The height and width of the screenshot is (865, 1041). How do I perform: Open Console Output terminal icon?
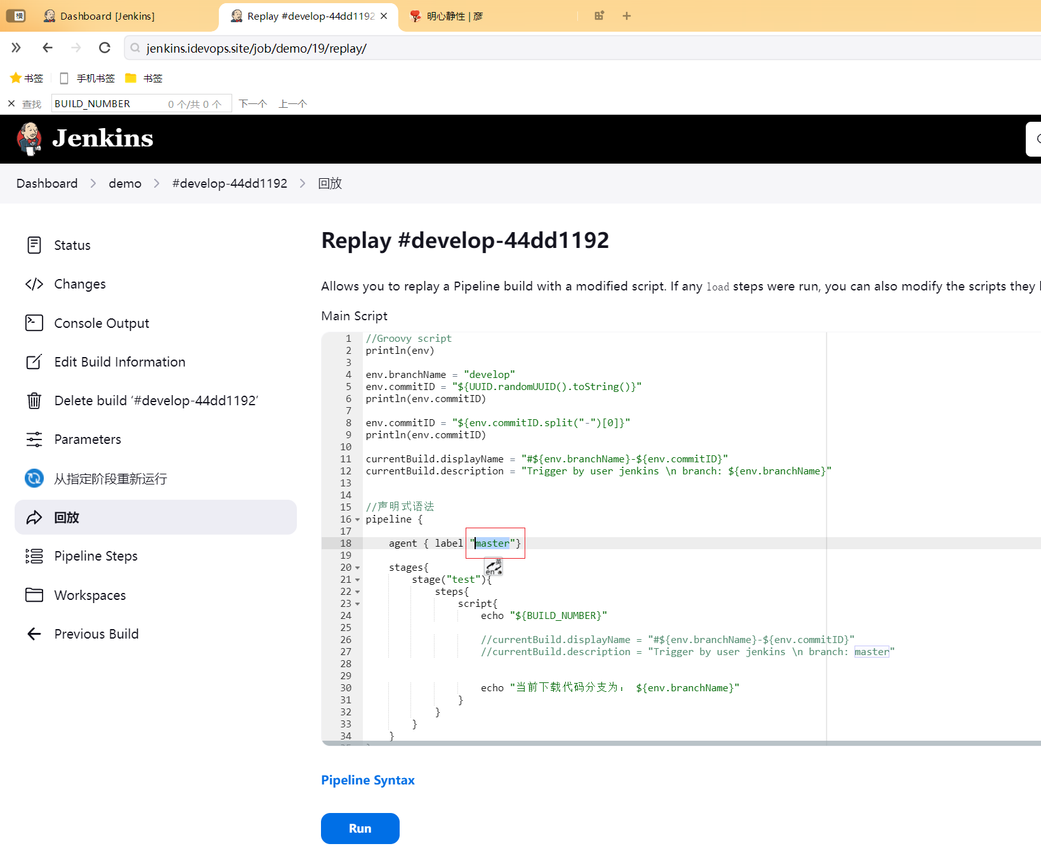tap(34, 323)
